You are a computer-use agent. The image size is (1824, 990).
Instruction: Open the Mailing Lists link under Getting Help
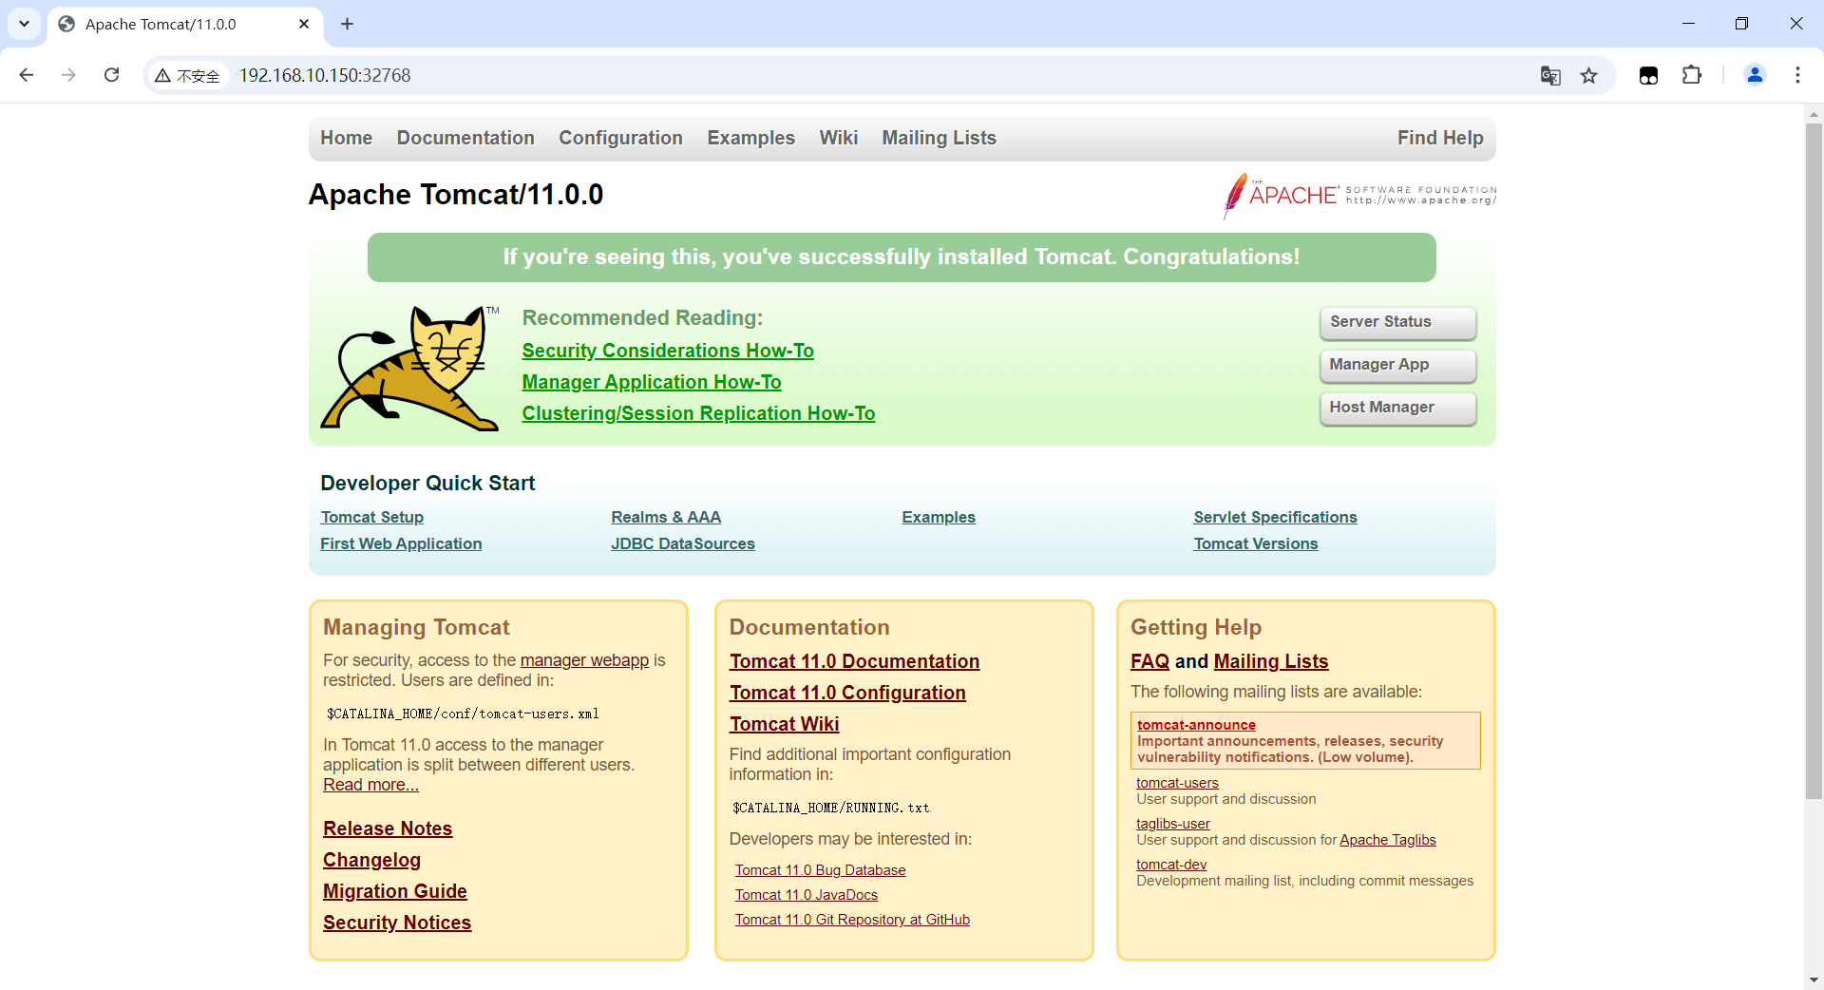[1271, 661]
